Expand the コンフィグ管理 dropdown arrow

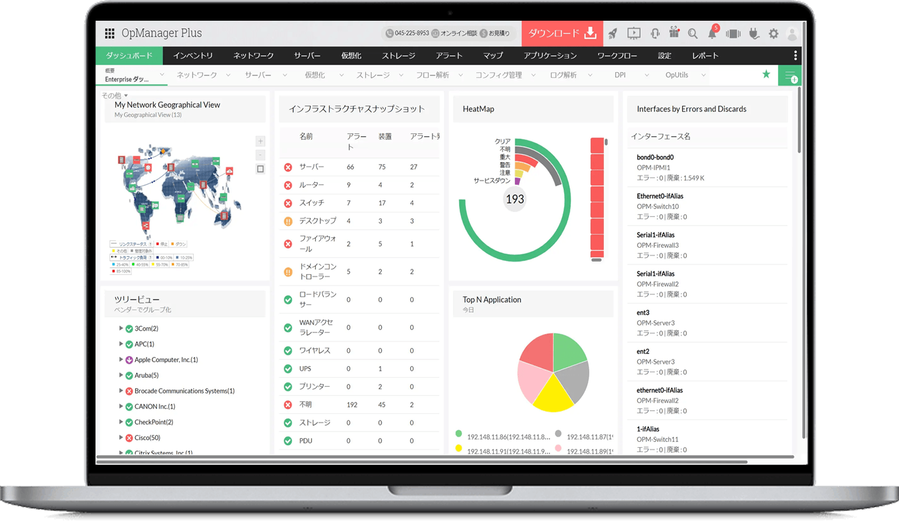pos(533,75)
